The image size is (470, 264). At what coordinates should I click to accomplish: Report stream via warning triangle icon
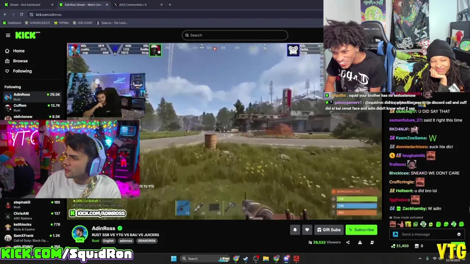(x=360, y=242)
